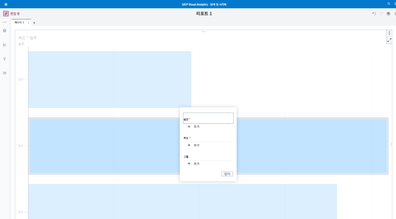This screenshot has height=219, width=396.
Task: Select the top placeholder bar in chart
Action: pyautogui.click(x=110, y=79)
